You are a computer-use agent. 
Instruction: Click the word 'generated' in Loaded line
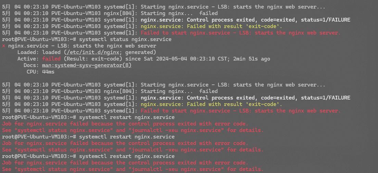pos(140,52)
